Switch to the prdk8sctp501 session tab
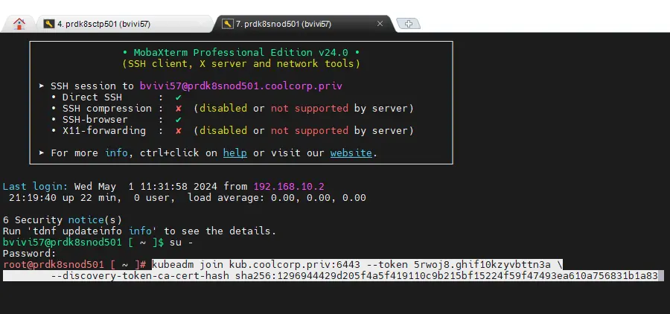The width and height of the screenshot is (670, 314). (103, 24)
